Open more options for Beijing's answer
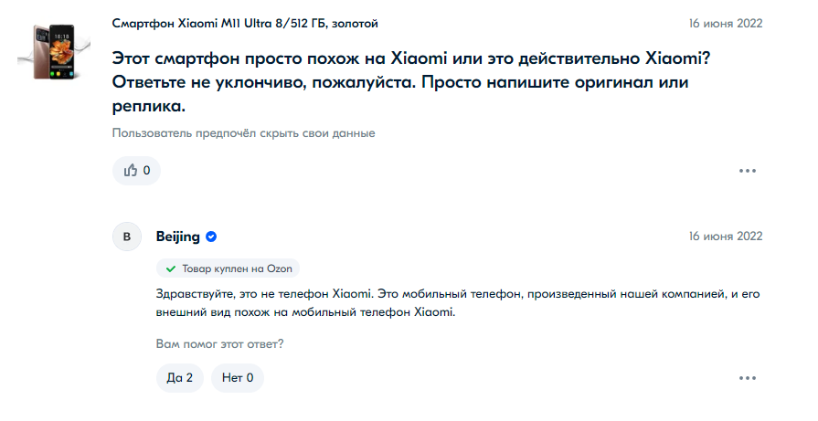 [x=748, y=377]
